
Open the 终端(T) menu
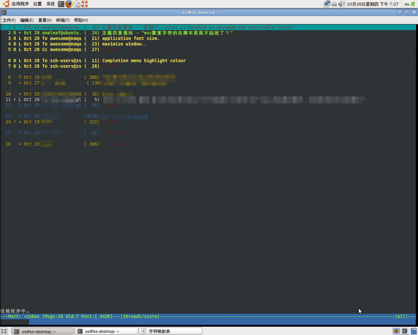(x=63, y=20)
